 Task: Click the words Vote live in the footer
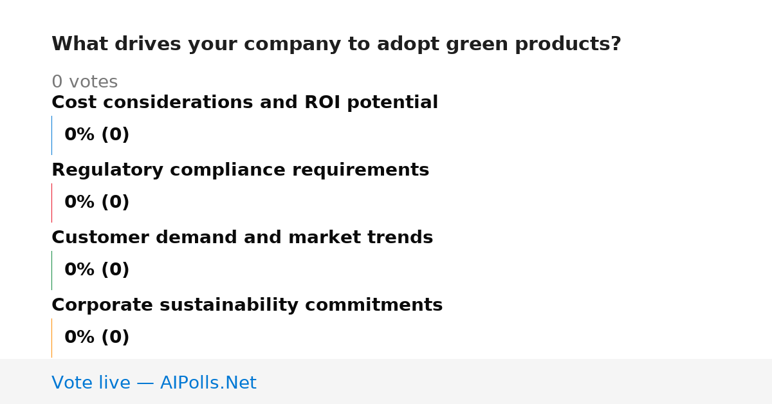[91, 383]
